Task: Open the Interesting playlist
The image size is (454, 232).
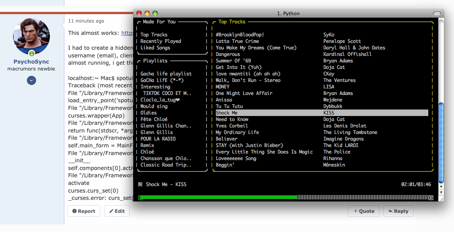Action: coord(155,87)
